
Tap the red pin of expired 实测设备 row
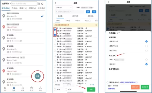[4, 71]
